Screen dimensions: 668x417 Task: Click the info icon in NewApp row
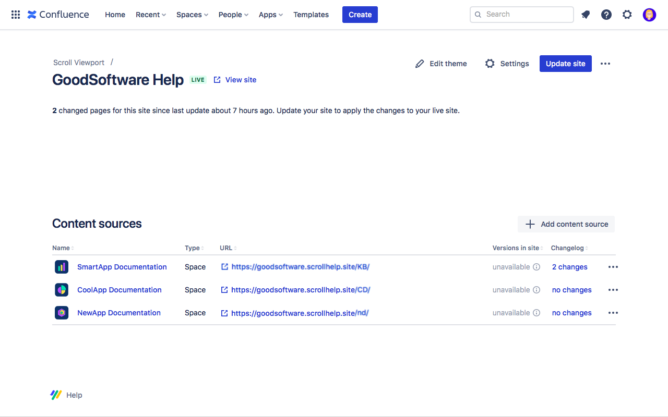pyautogui.click(x=536, y=313)
